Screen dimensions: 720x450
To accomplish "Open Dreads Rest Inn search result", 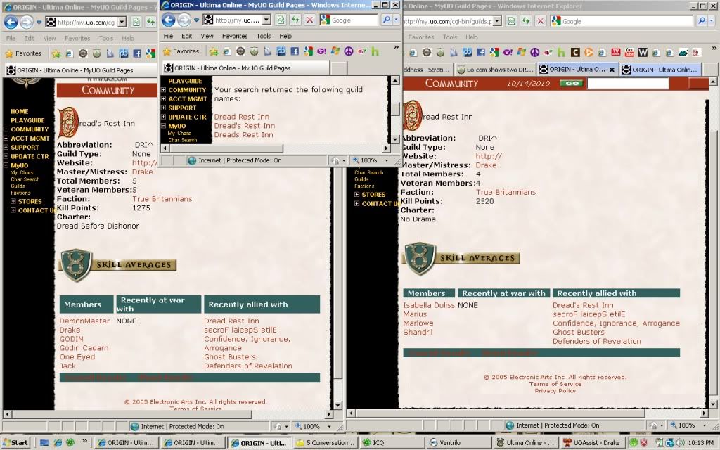I will click(243, 134).
